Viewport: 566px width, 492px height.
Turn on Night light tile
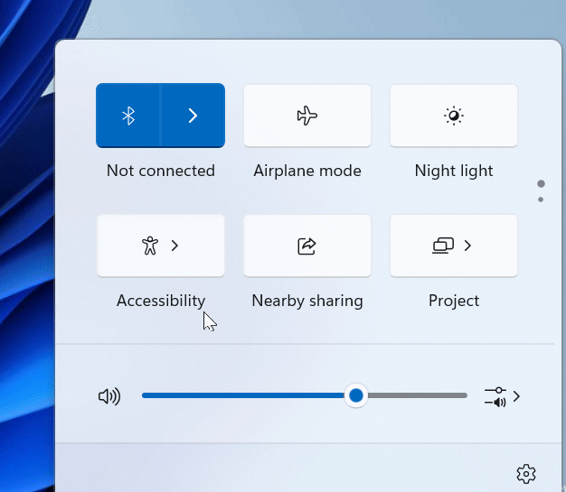[x=454, y=116]
